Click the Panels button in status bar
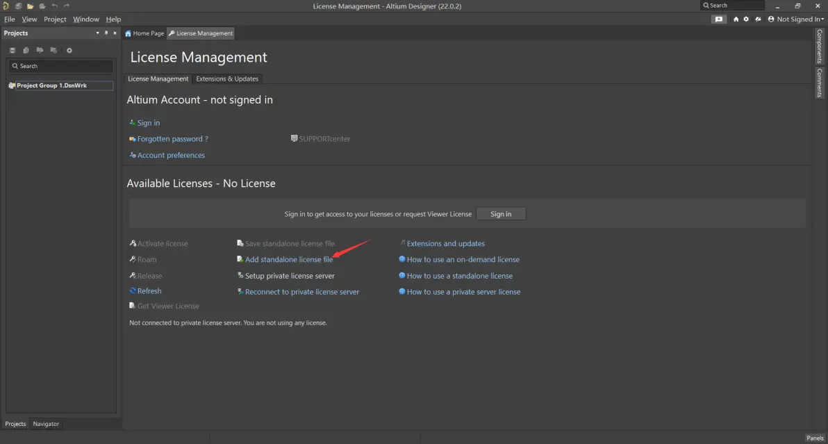 [815, 438]
